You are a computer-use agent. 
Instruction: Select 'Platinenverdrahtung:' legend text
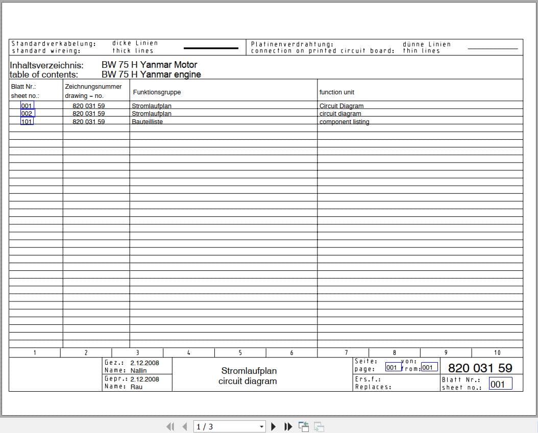coord(292,44)
